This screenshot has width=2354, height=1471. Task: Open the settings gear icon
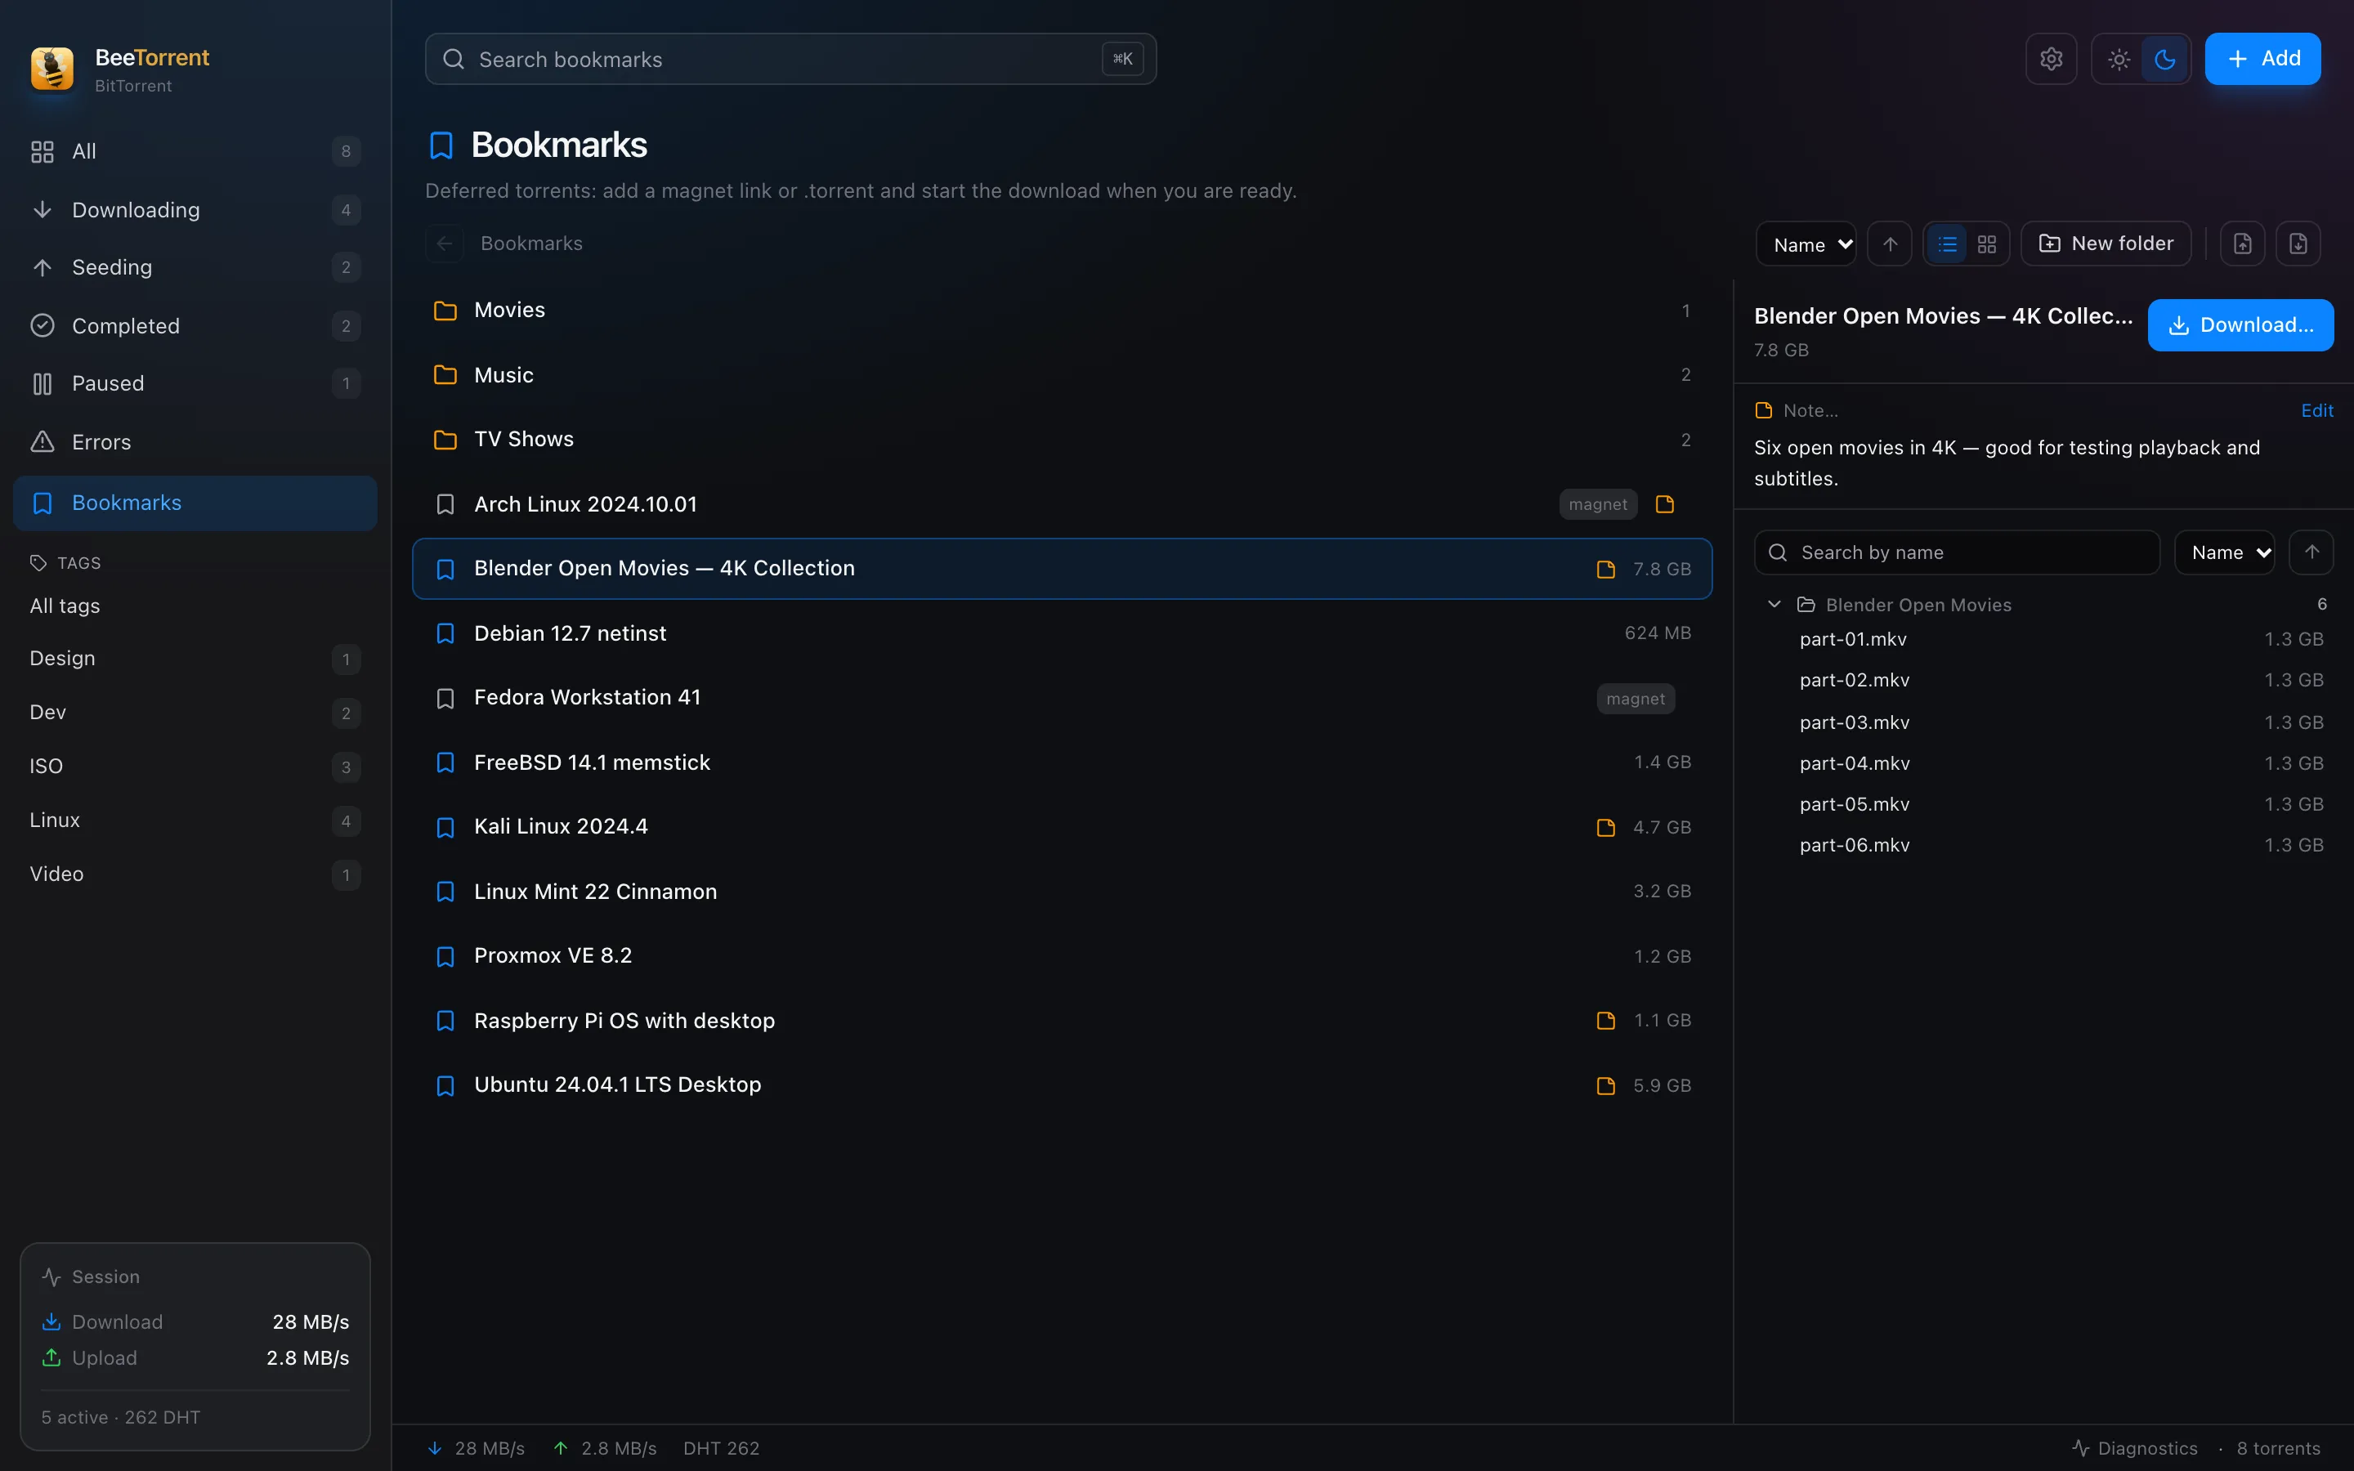[x=2051, y=60]
